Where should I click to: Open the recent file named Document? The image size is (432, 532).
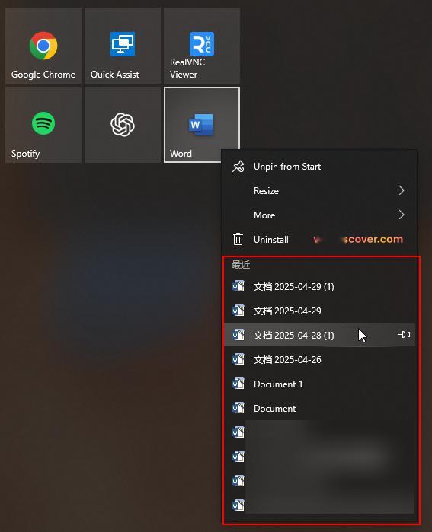point(319,409)
